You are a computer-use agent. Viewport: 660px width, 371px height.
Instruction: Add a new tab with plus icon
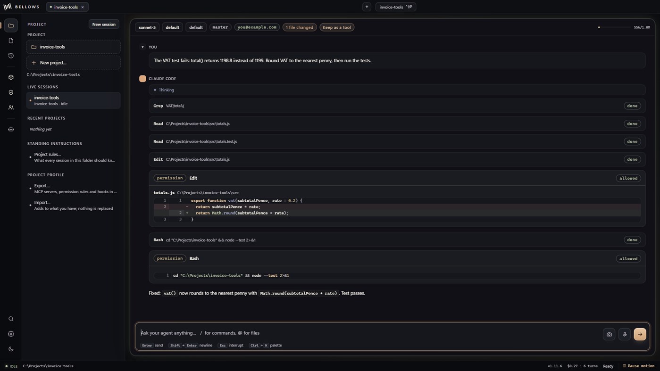click(367, 7)
